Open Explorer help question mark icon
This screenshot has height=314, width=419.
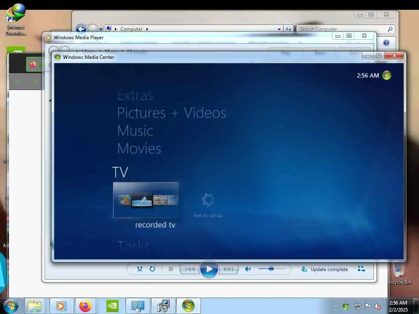(x=386, y=43)
